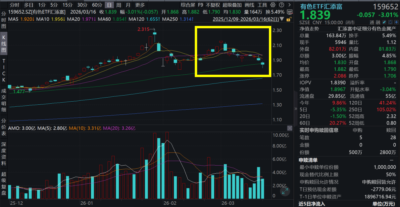Close the volume indicator panel

point(289,128)
